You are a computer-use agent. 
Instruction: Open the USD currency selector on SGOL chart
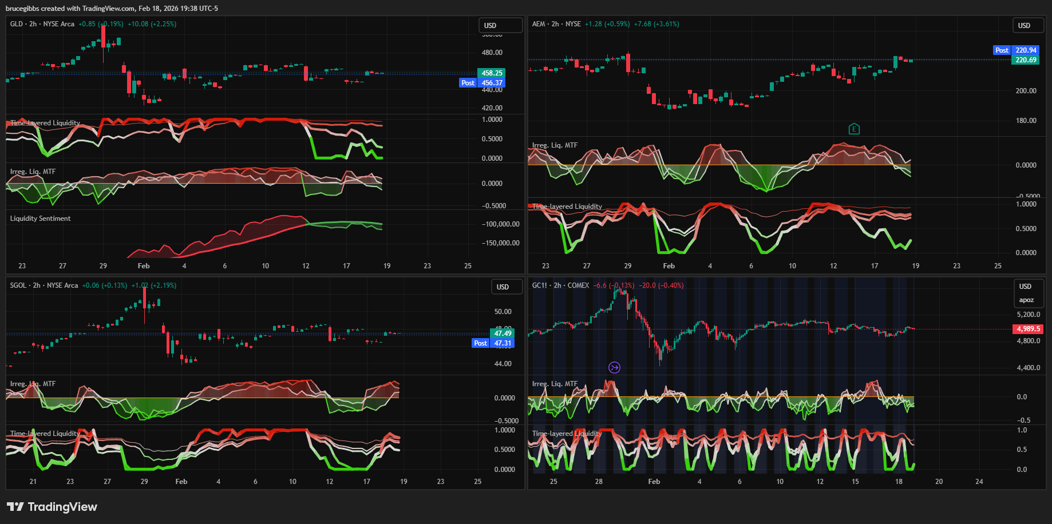click(x=507, y=287)
